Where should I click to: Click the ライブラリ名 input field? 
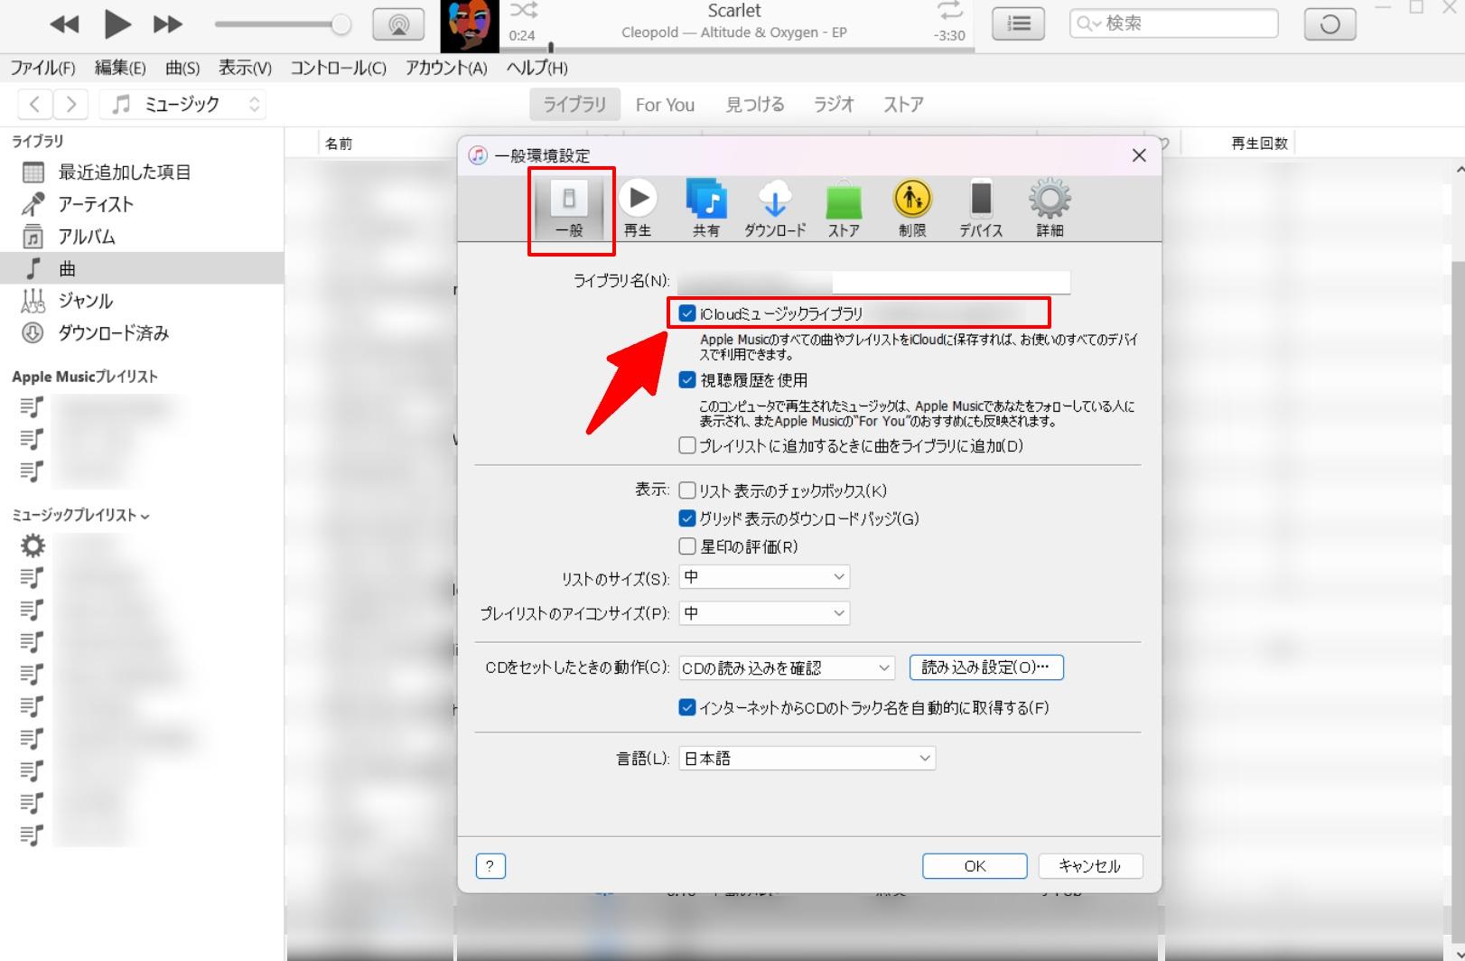click(x=873, y=282)
